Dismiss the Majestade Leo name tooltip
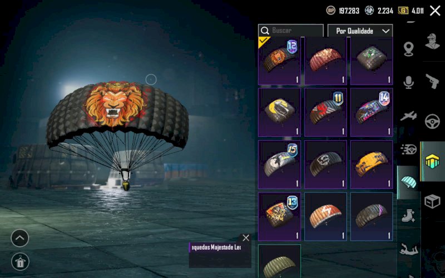The height and width of the screenshot is (278, 445). 246,238
